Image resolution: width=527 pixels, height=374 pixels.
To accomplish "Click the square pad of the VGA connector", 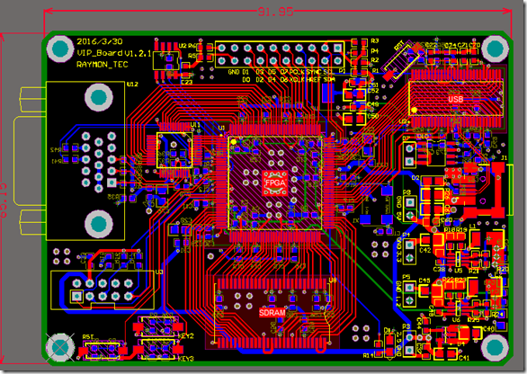I will (x=112, y=183).
